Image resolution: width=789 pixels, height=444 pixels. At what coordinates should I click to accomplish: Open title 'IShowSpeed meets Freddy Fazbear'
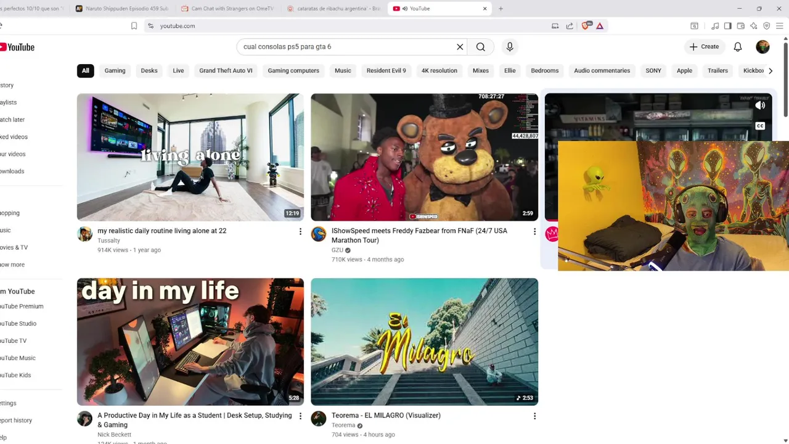(x=419, y=236)
